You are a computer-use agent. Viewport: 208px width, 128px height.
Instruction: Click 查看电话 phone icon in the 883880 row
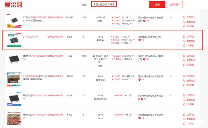pyautogui.click(x=184, y=22)
